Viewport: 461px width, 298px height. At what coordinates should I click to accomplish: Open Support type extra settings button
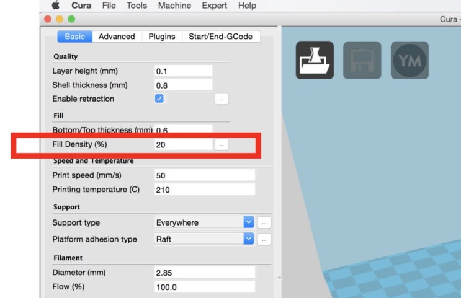pyautogui.click(x=264, y=223)
